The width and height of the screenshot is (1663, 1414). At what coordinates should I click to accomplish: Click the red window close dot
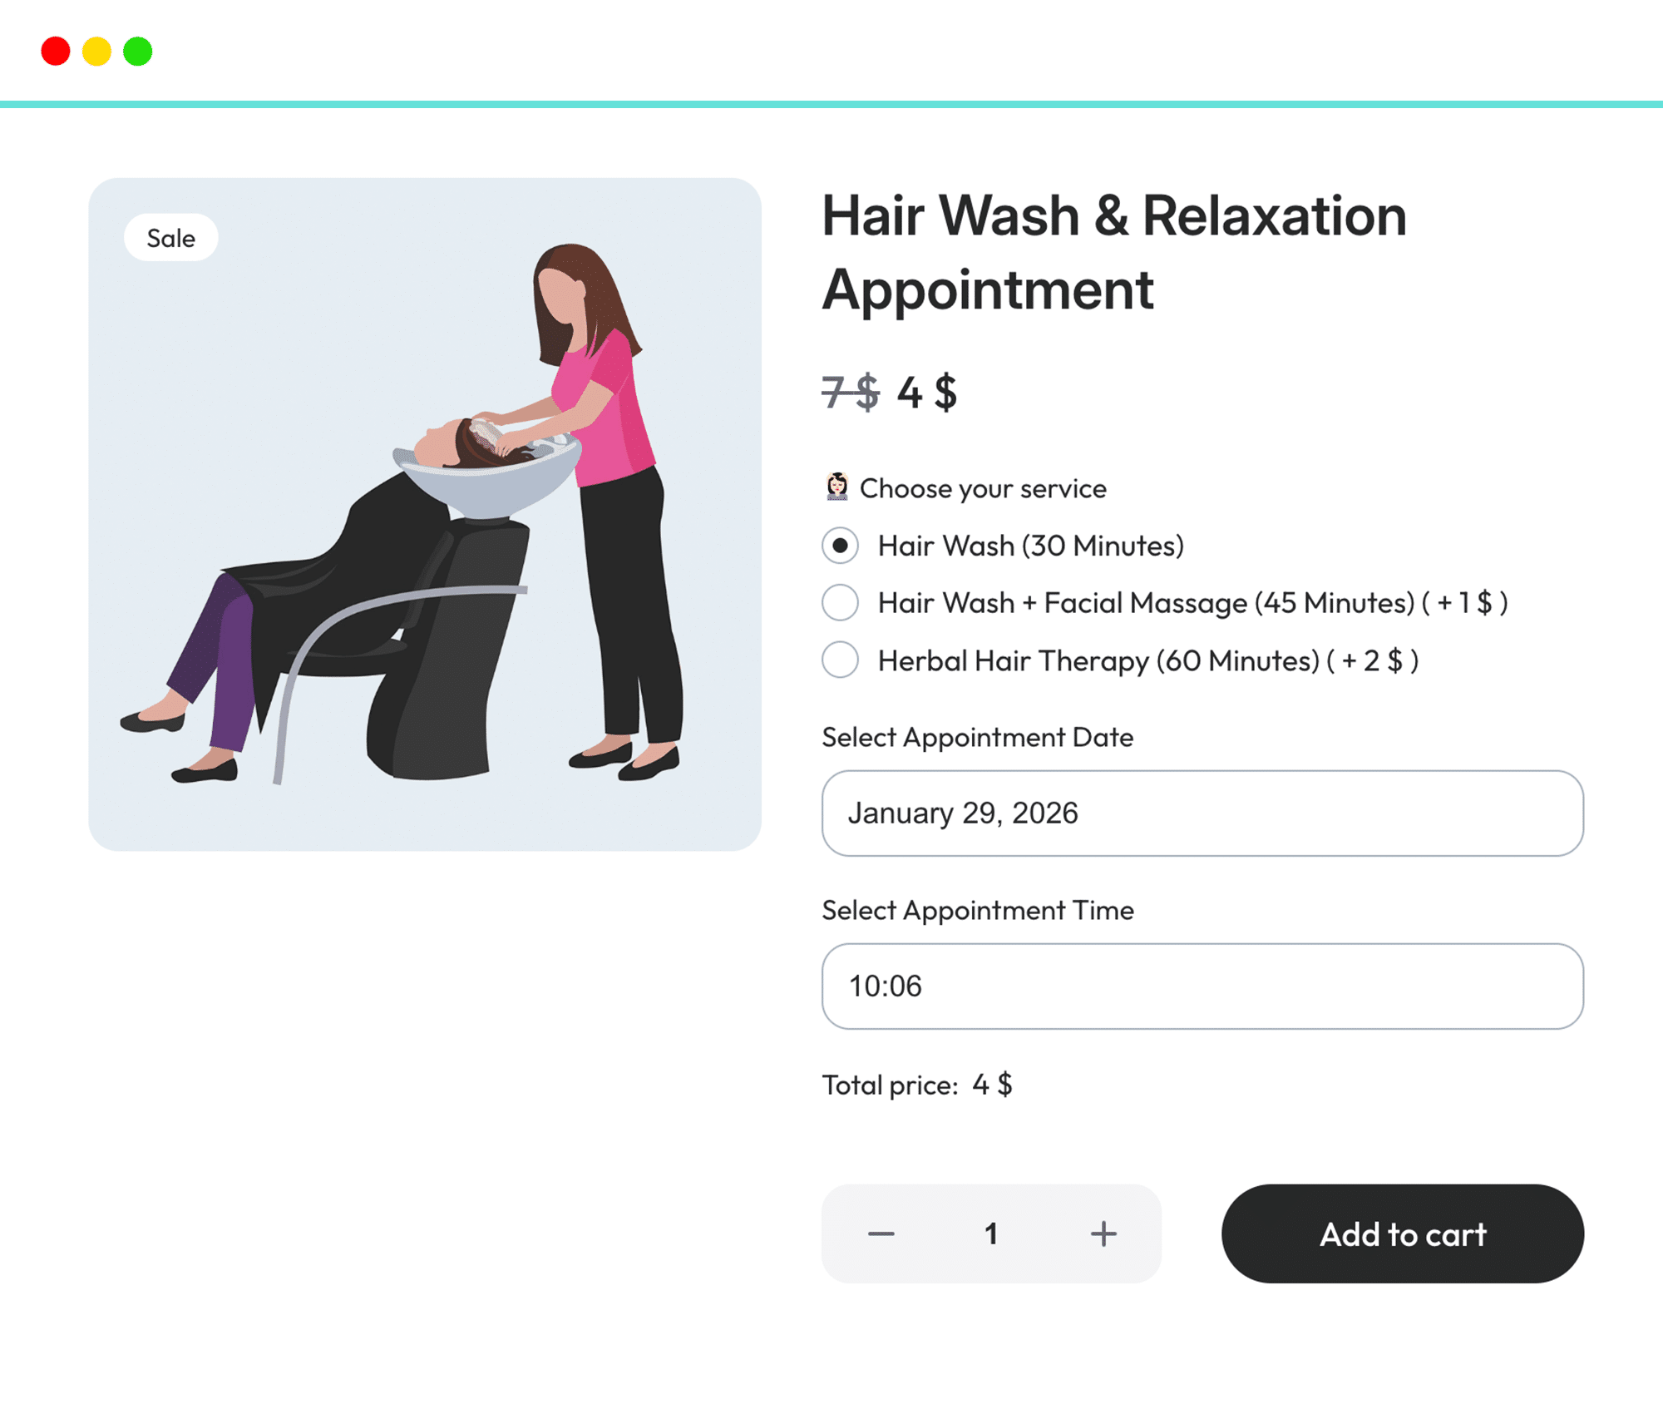tap(56, 51)
